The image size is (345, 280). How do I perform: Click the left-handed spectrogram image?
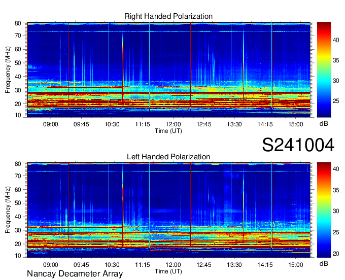click(168, 210)
